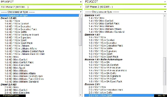This screenshot has width=167, height=97.
Task: Select '1.6 HDi 110cv Confort'
Action: click(17, 24)
